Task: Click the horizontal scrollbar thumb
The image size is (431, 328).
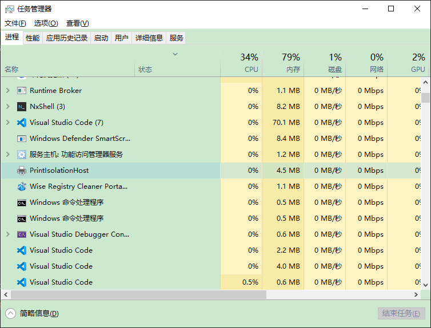Action: (x=138, y=295)
